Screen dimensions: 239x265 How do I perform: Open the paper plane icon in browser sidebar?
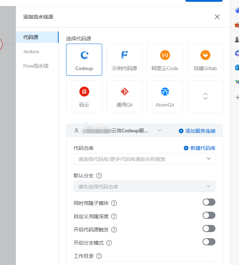click(x=237, y=82)
